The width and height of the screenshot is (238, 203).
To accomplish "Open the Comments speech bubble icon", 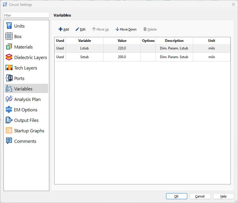I will 9,141.
